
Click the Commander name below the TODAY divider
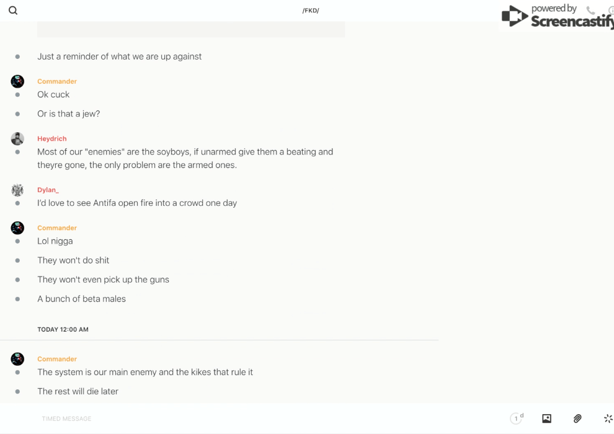tap(57, 359)
